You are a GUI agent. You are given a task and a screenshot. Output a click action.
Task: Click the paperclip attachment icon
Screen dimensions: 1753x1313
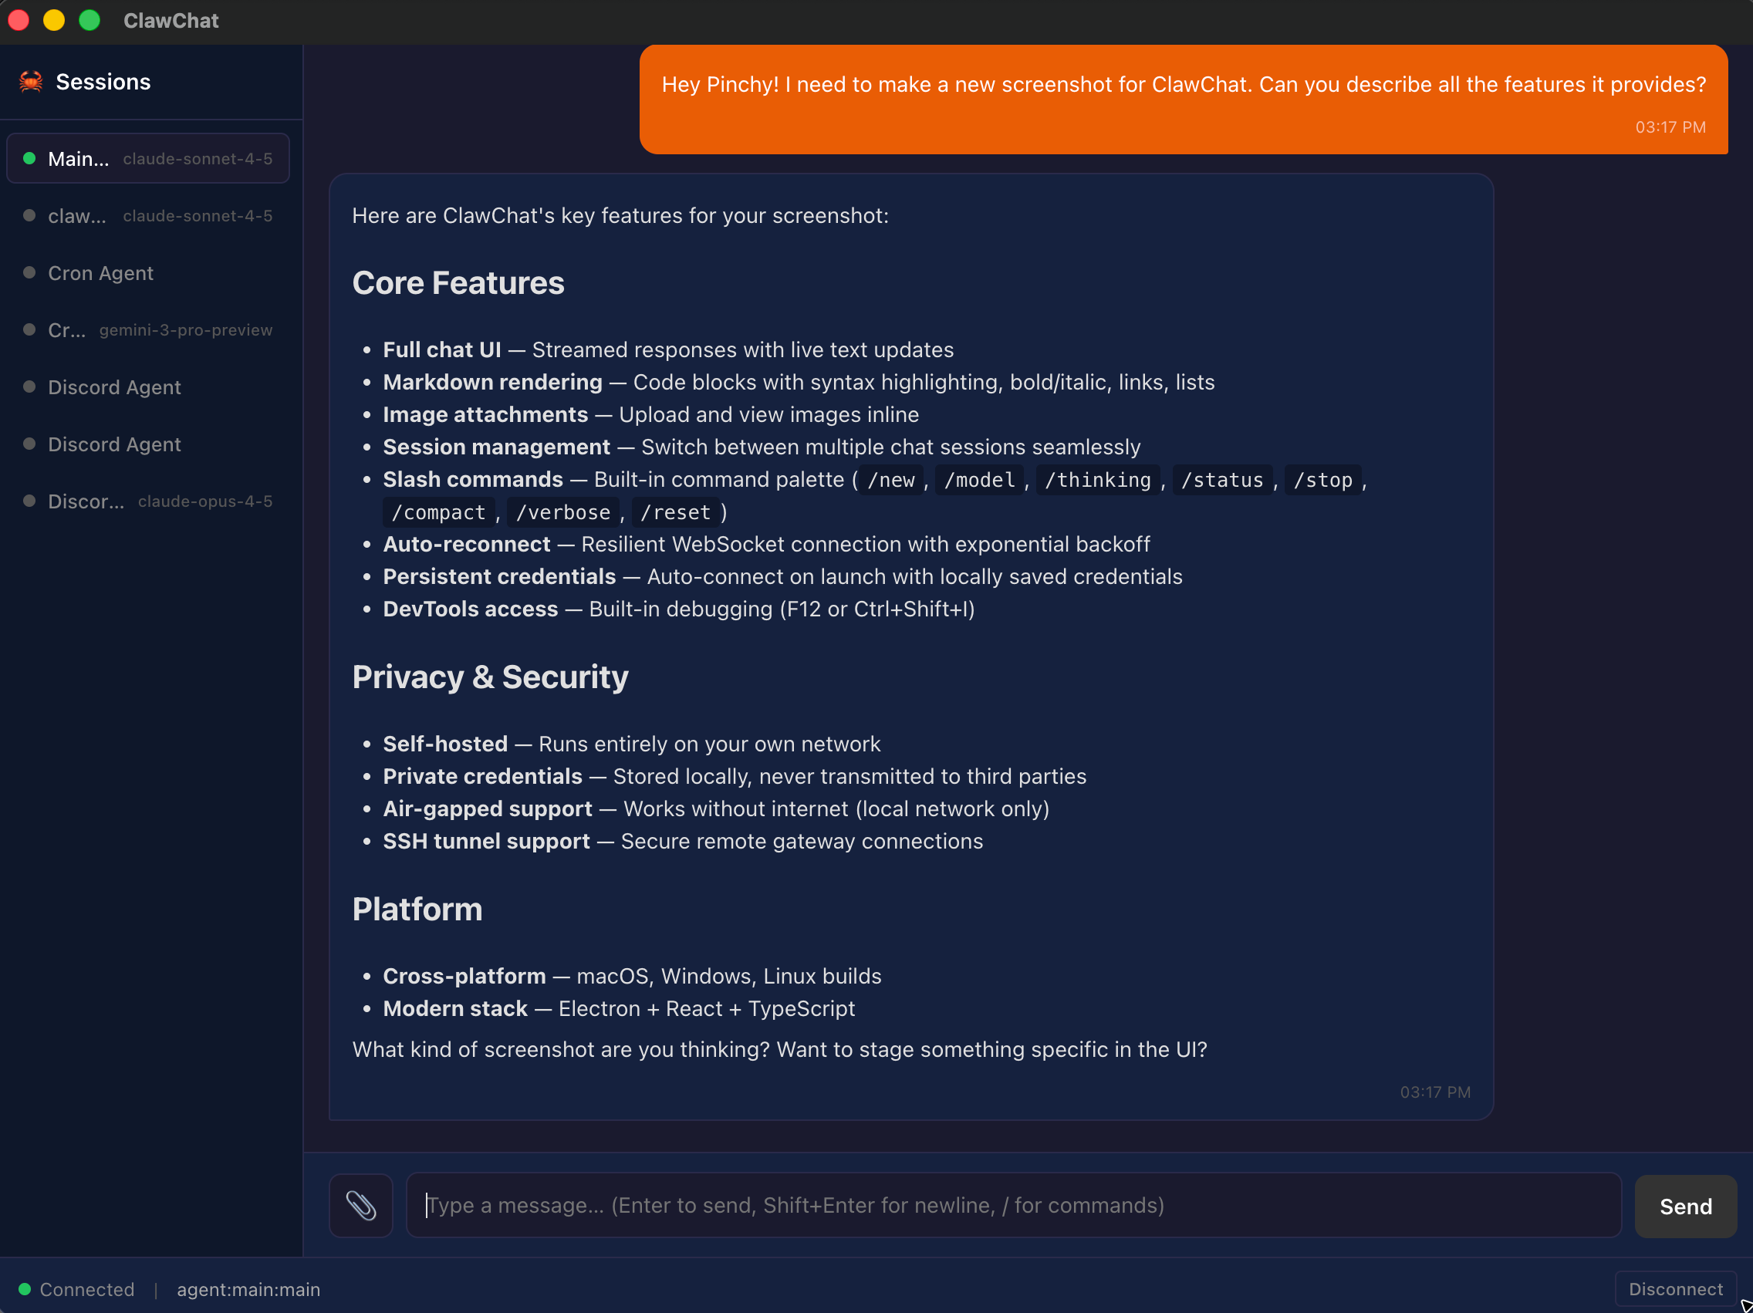pos(360,1204)
